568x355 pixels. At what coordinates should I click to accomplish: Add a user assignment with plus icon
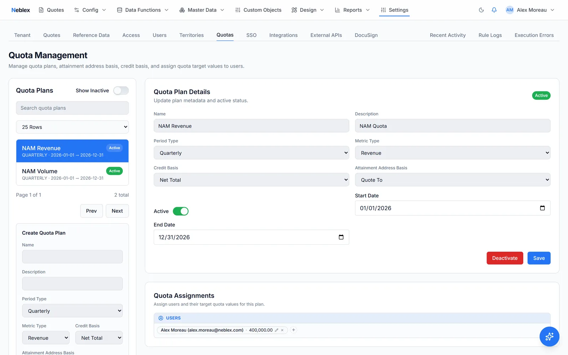click(294, 330)
